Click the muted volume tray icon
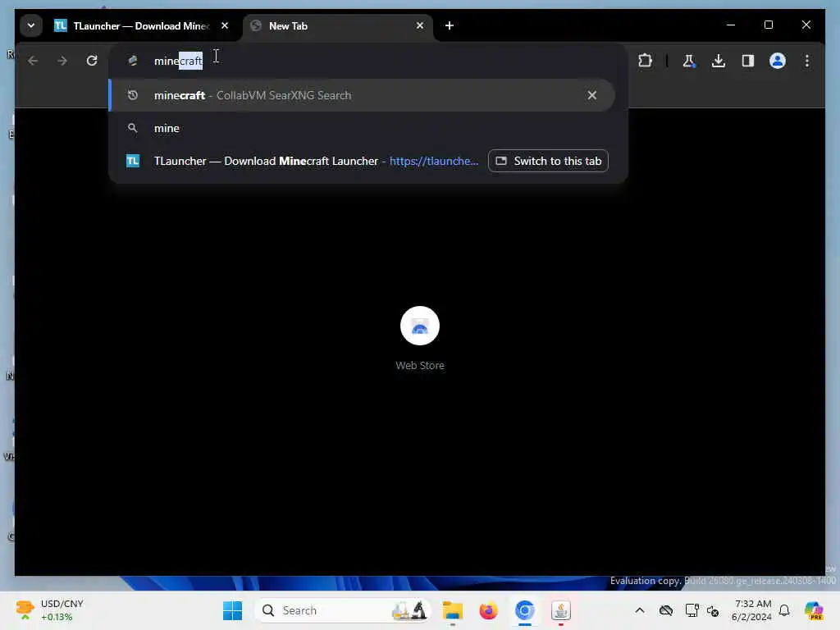The height and width of the screenshot is (630, 840). click(x=713, y=610)
